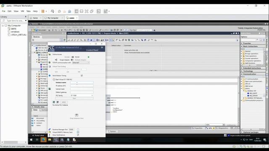Click the VMware cycle multiple monitors icon
Image resolution: width=269 pixels, height=151 pixels.
[x=105, y=11]
